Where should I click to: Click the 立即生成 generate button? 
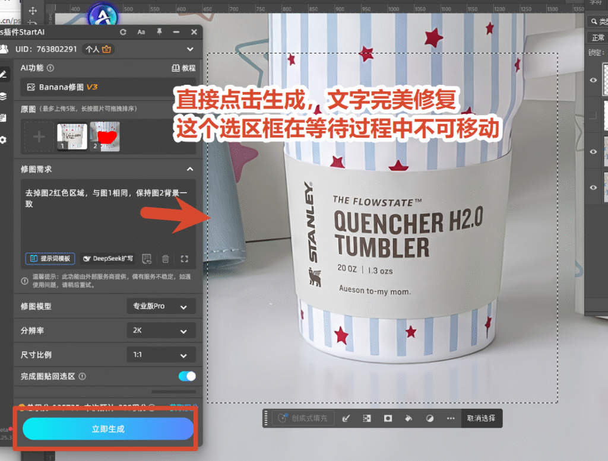(108, 429)
